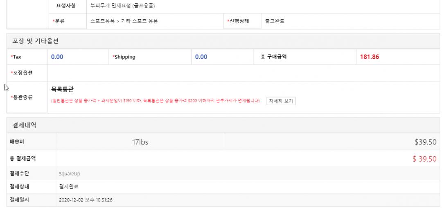Click the 총 구매금액 label
Image resolution: width=442 pixels, height=208 pixels.
(x=273, y=57)
